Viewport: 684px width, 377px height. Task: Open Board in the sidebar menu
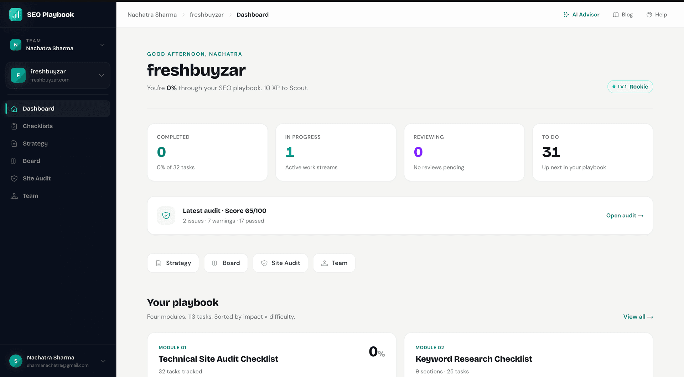(58, 161)
